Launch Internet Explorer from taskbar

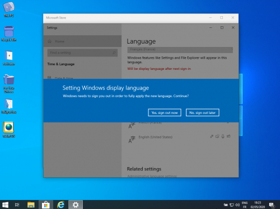(60, 205)
